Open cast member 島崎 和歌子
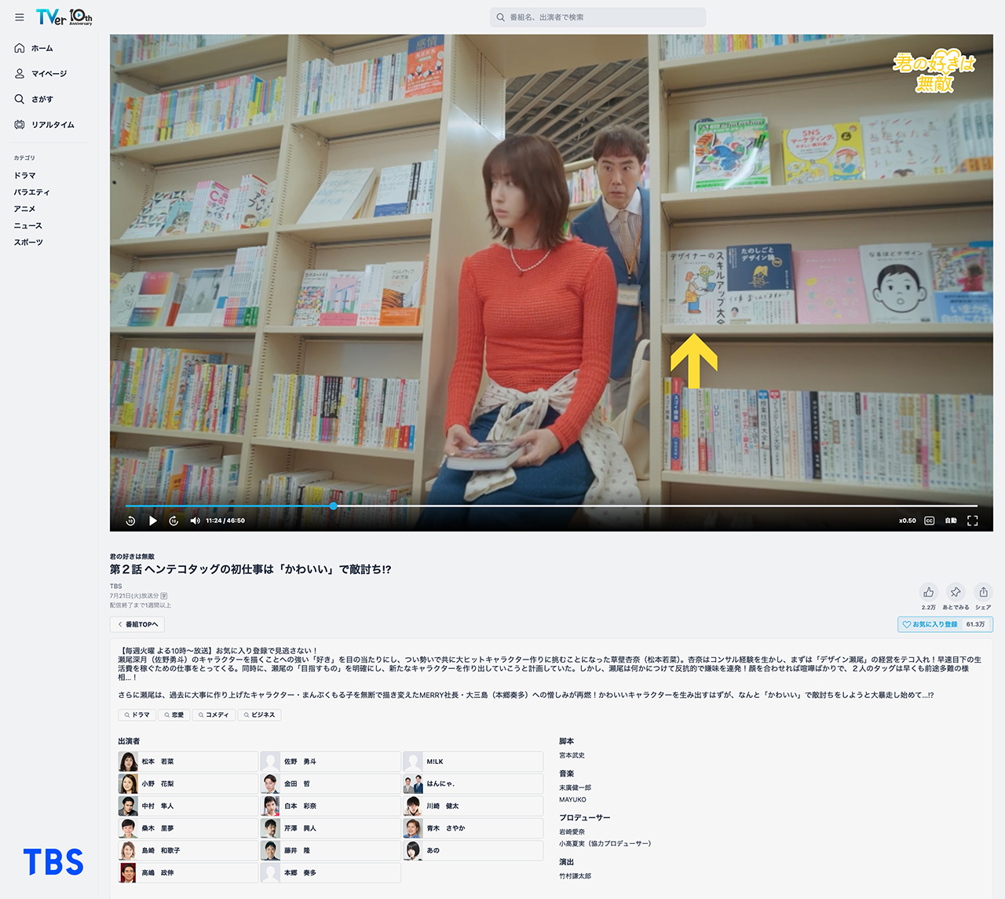1005x899 pixels. pyautogui.click(x=188, y=850)
